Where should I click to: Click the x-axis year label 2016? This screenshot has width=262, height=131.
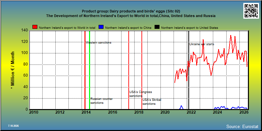[x=112, y=112]
